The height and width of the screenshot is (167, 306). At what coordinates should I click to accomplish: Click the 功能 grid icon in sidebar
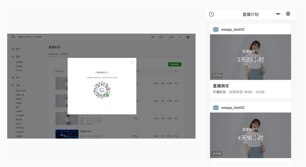point(13,85)
